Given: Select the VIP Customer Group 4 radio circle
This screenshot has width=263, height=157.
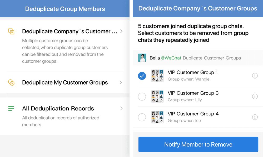Looking at the screenshot, I should click(142, 117).
